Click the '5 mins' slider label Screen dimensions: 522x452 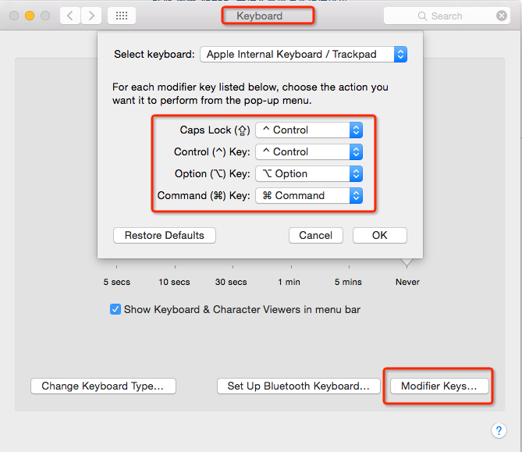pyautogui.click(x=348, y=282)
